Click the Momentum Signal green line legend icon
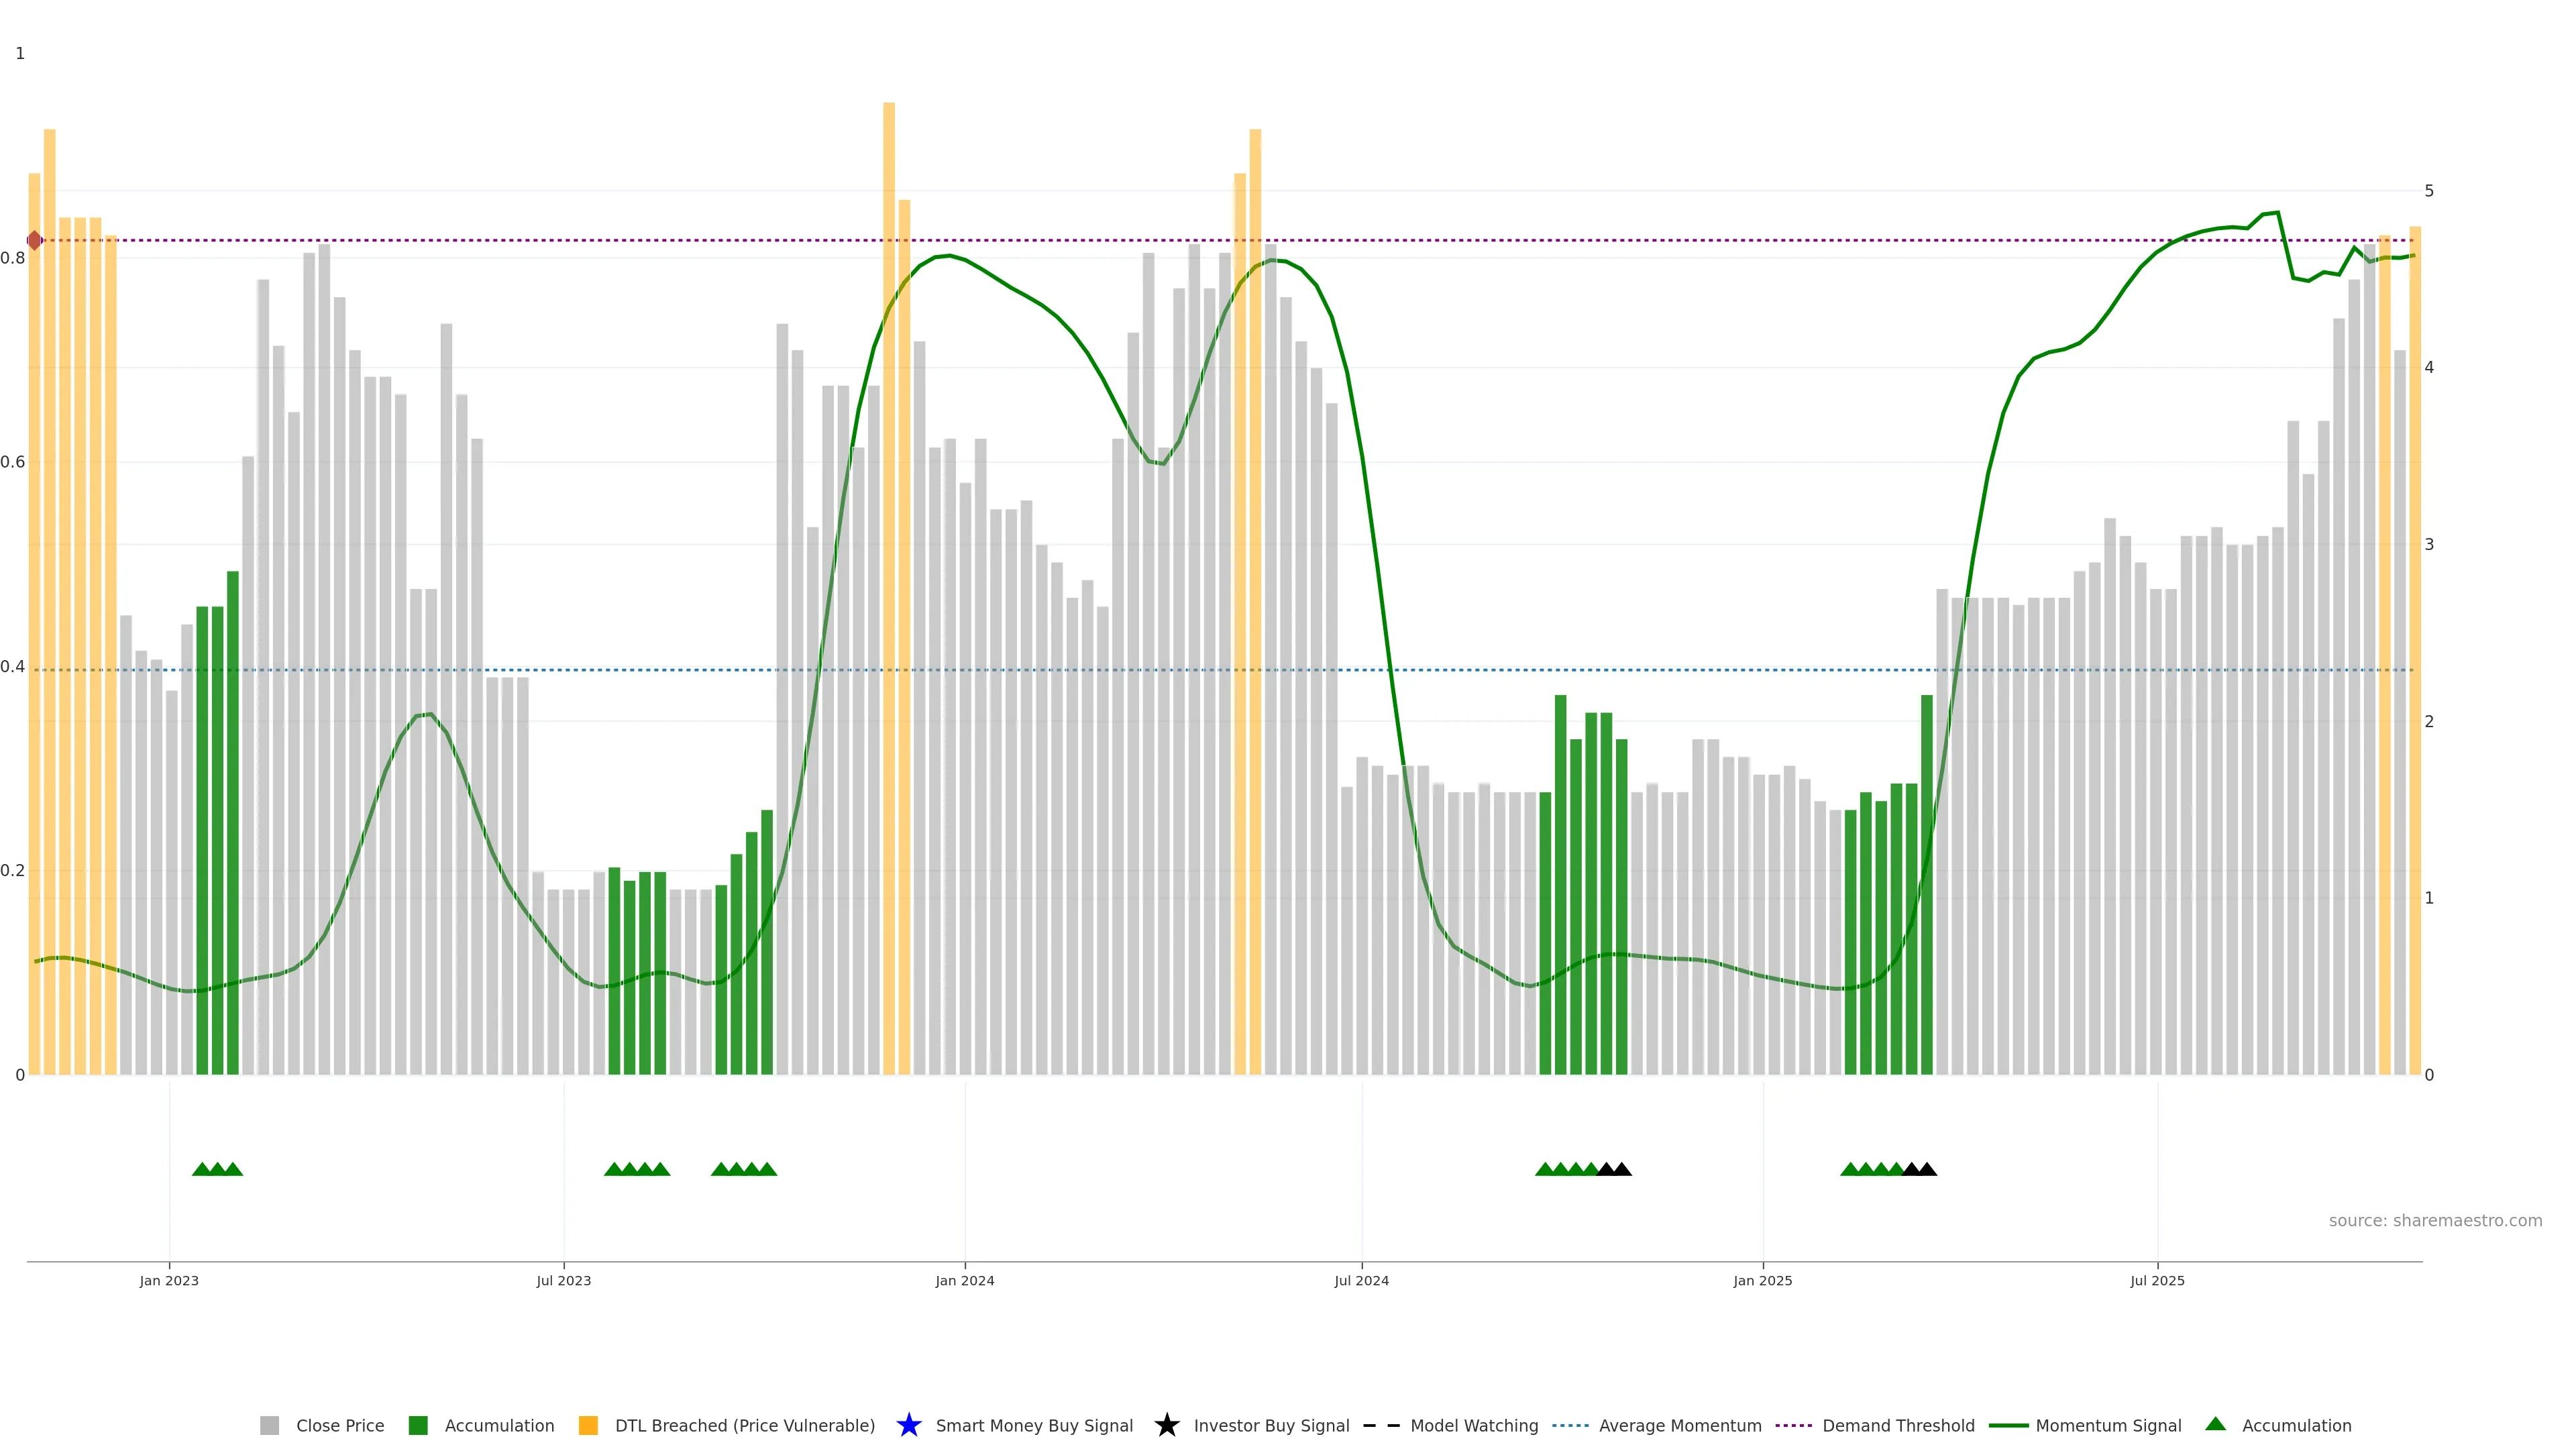 (2008, 1425)
